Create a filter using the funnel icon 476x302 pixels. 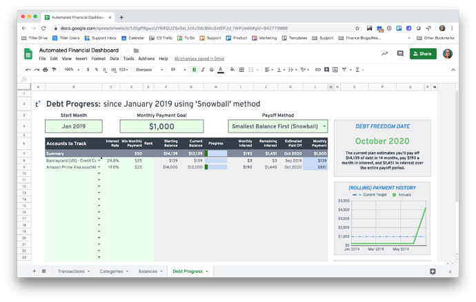point(344,70)
